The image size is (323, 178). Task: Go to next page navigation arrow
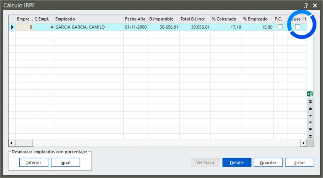click(x=310, y=129)
